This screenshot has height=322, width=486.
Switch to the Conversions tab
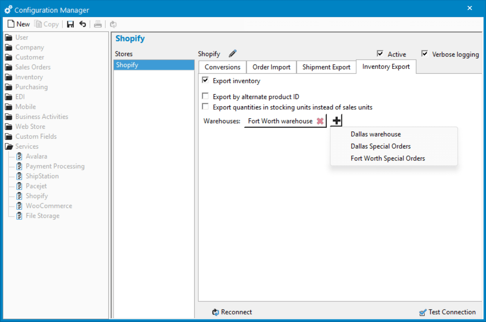[222, 67]
